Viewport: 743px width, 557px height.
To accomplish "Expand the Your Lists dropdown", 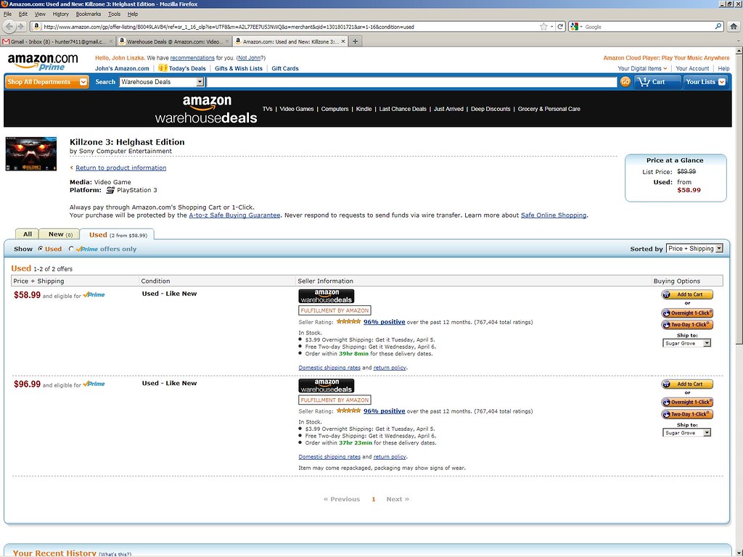I will [705, 82].
